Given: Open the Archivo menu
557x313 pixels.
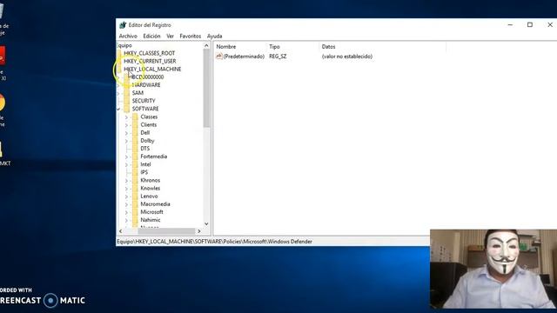Looking at the screenshot, I should (x=128, y=37).
